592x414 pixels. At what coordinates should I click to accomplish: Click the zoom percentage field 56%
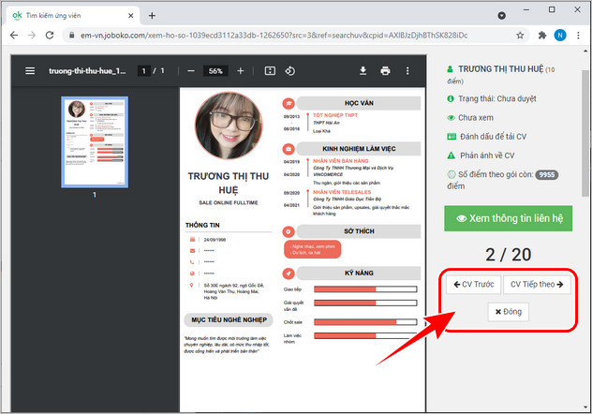tap(215, 71)
